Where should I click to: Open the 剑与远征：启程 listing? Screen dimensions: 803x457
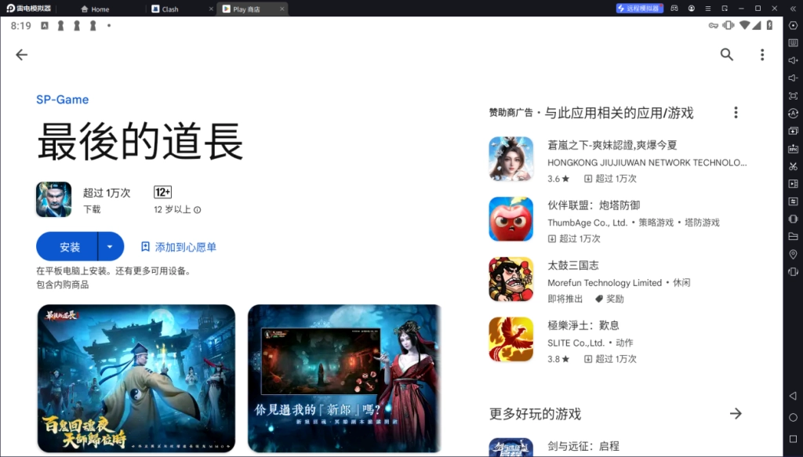618,447
